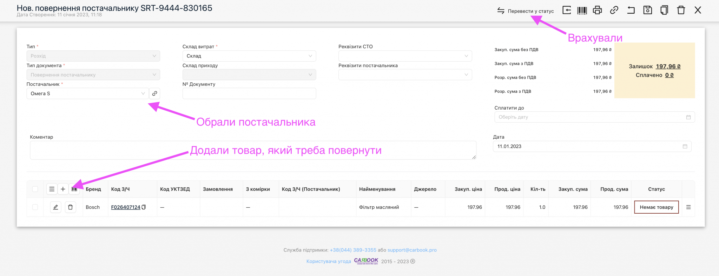Open the Перевести у статус menu
This screenshot has height=276, width=719.
pos(526,11)
